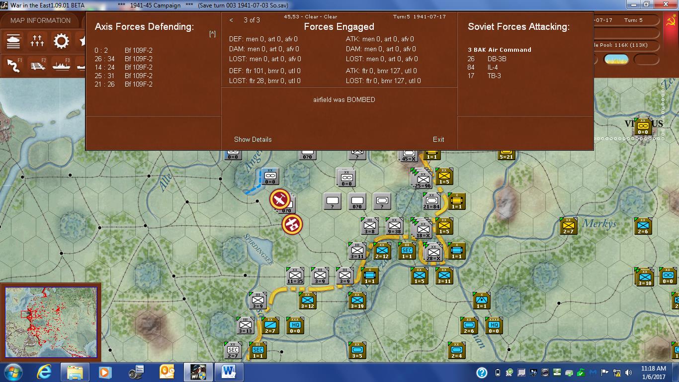The height and width of the screenshot is (382, 679).
Task: Select rail mode F2 icon
Action: [38, 65]
